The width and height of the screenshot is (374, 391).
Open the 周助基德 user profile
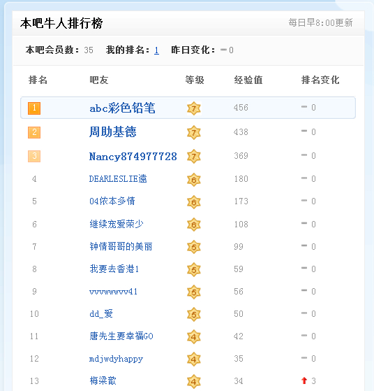pyautogui.click(x=113, y=131)
